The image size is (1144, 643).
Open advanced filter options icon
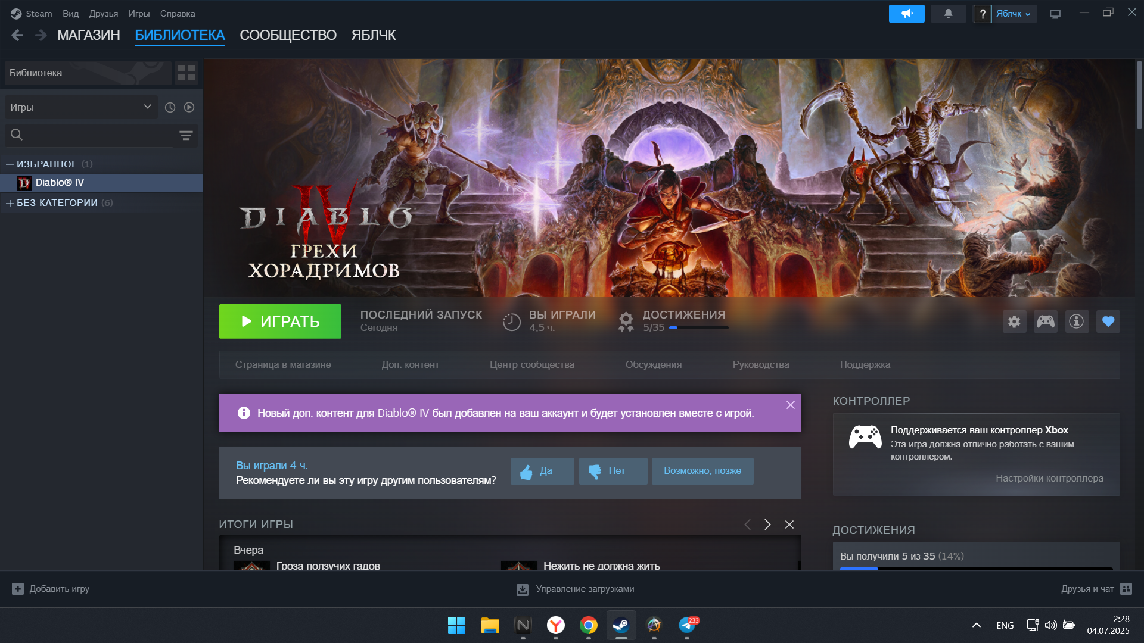[186, 136]
